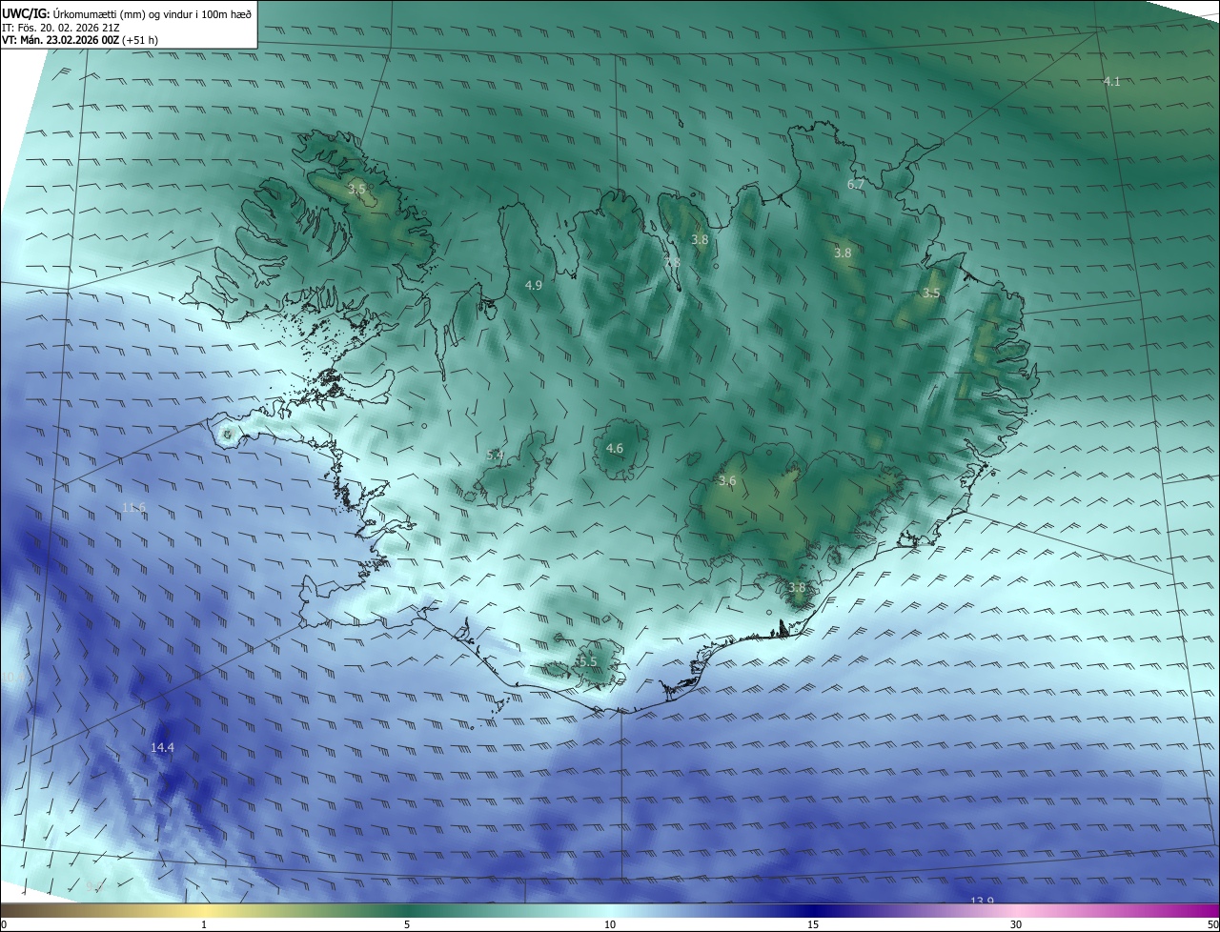Click the valid time 'VT: Mán. 23.02.2026 00Z'
1220x932 pixels.
59,41
